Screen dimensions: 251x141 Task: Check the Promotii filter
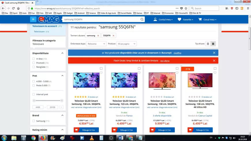coord(33,63)
